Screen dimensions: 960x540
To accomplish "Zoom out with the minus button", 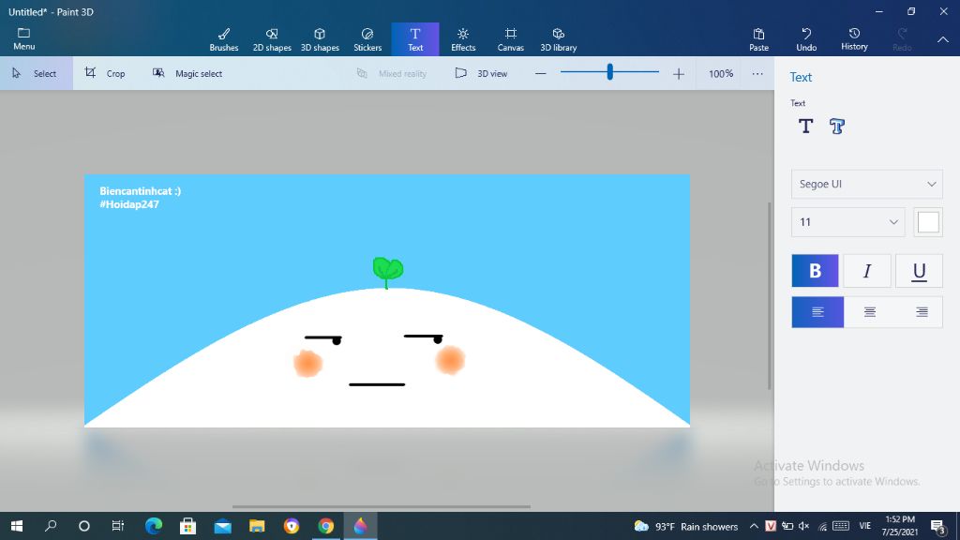I will (541, 73).
